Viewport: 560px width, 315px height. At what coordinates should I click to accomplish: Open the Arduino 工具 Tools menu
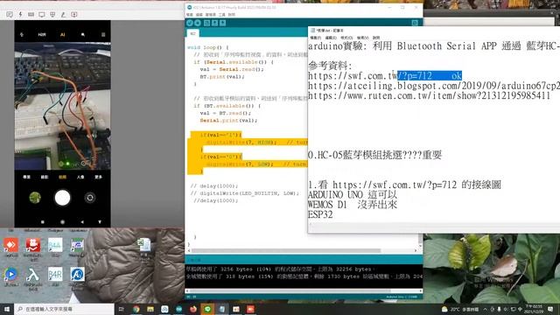(221, 15)
